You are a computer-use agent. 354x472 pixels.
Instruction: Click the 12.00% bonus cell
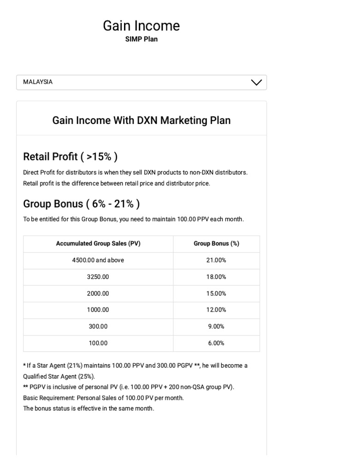(216, 310)
